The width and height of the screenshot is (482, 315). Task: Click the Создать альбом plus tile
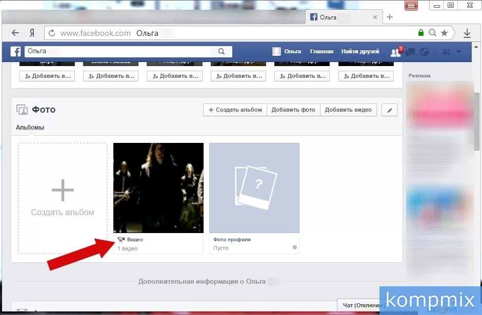[x=63, y=198]
